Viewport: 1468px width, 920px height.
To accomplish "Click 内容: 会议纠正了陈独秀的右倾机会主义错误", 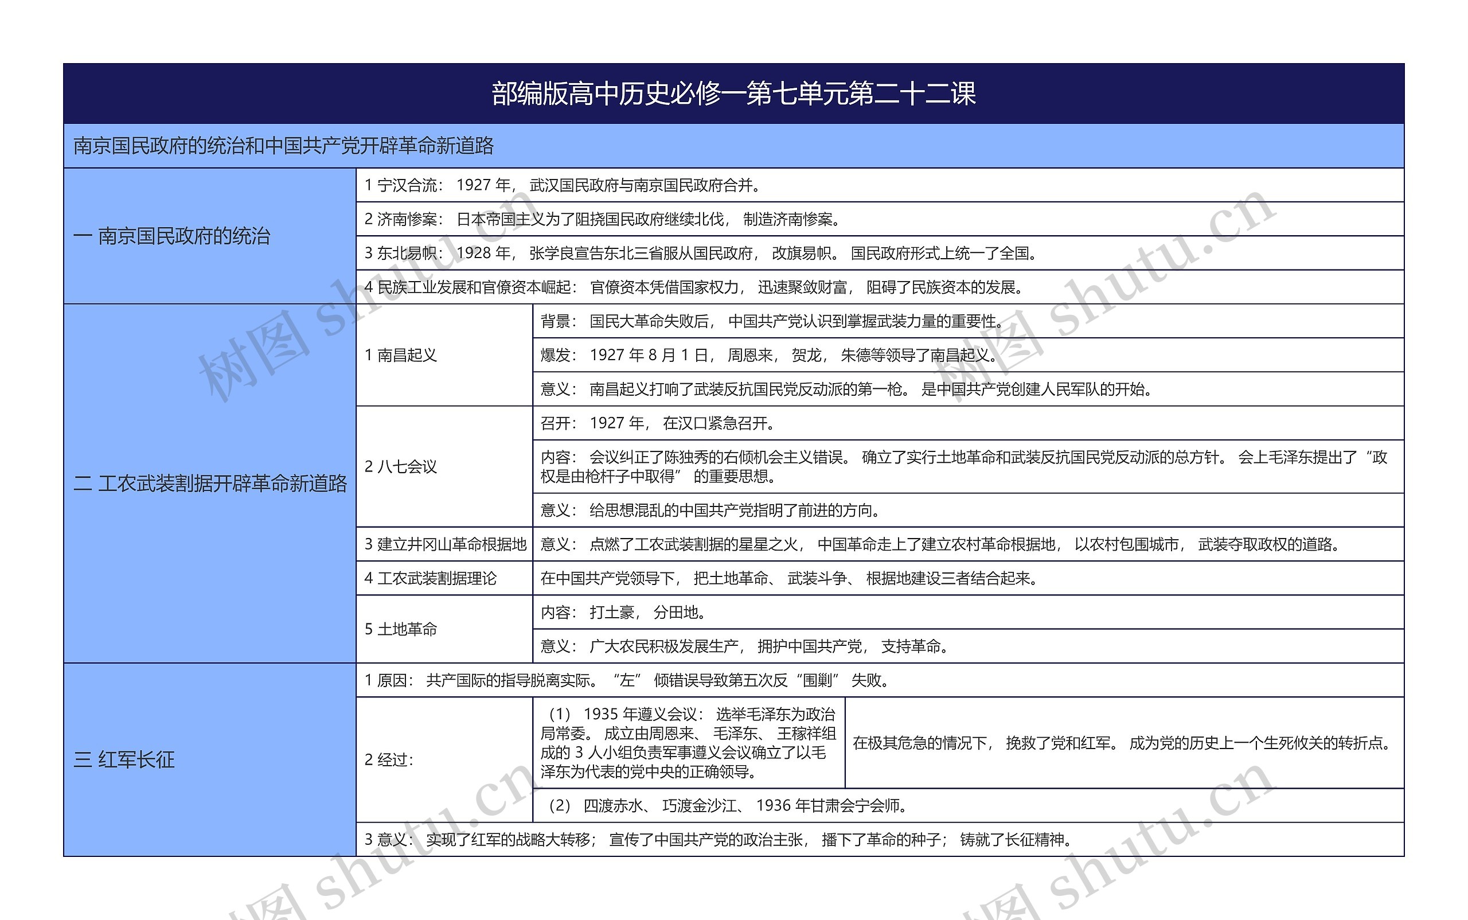I will click(969, 467).
